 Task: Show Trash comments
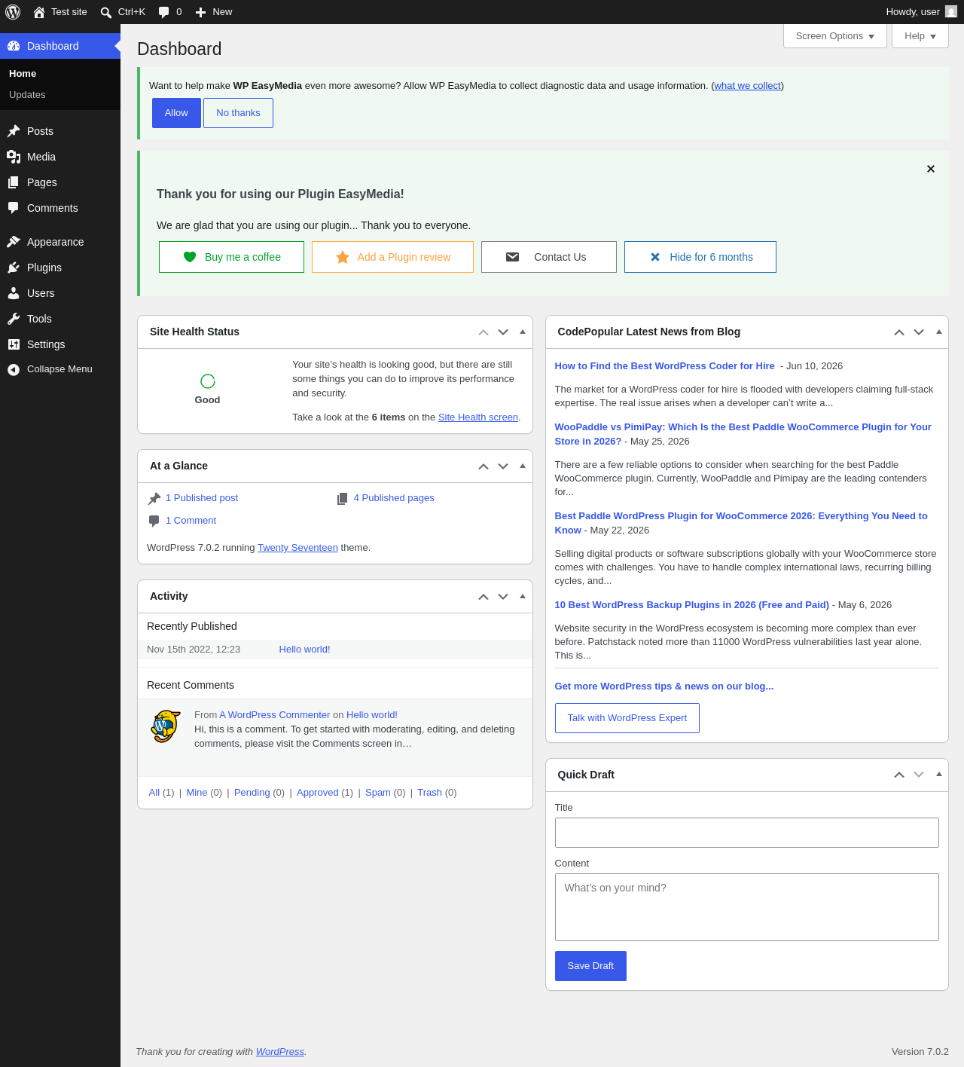point(430,793)
